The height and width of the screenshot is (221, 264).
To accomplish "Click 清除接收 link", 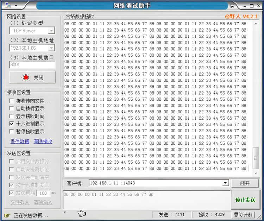I will (x=43, y=141).
